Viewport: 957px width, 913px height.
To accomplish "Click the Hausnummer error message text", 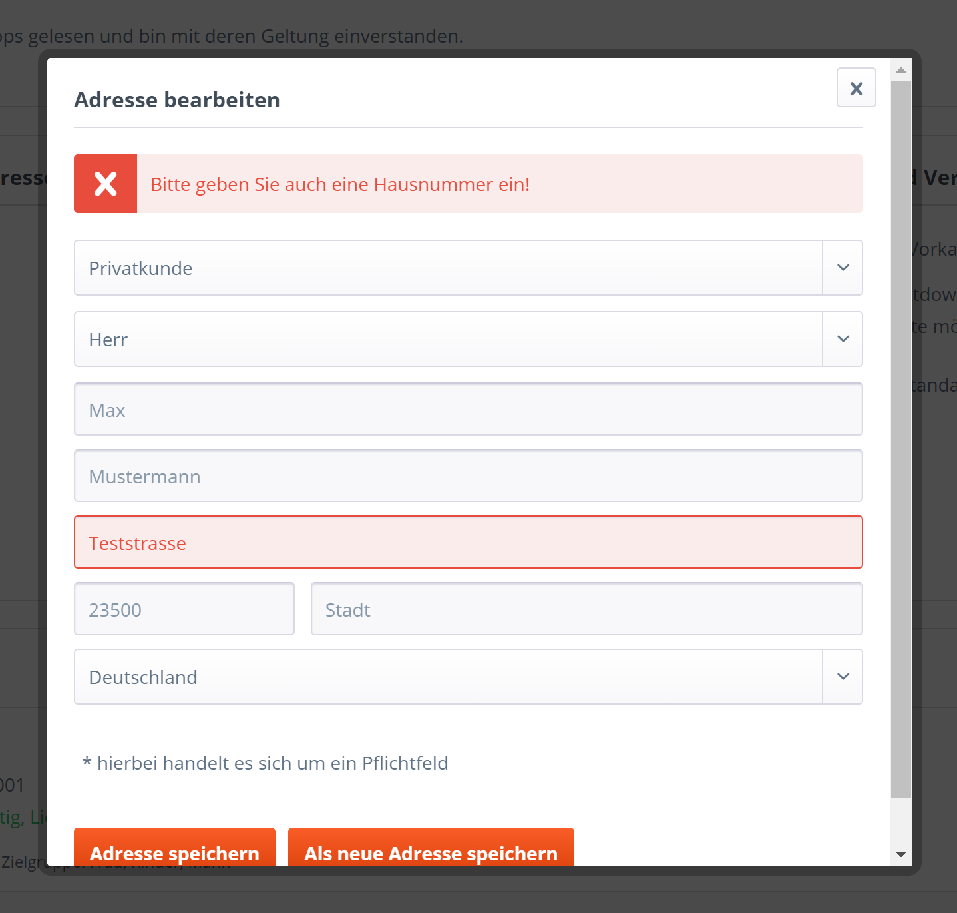I will [340, 184].
